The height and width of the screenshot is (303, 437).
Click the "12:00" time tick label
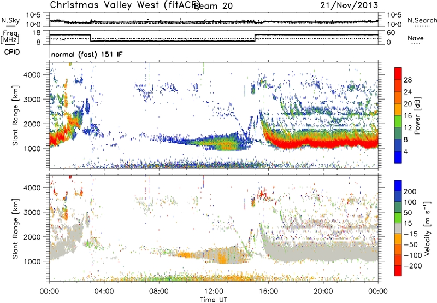(214, 292)
